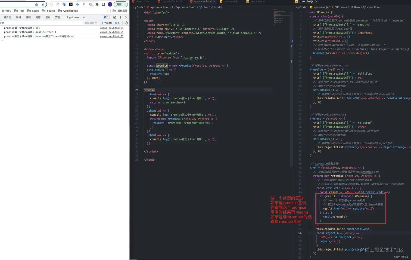Open the Chrome extensions puzzle icon
Viewport: 411px width, 260px height.
(x=97, y=4)
